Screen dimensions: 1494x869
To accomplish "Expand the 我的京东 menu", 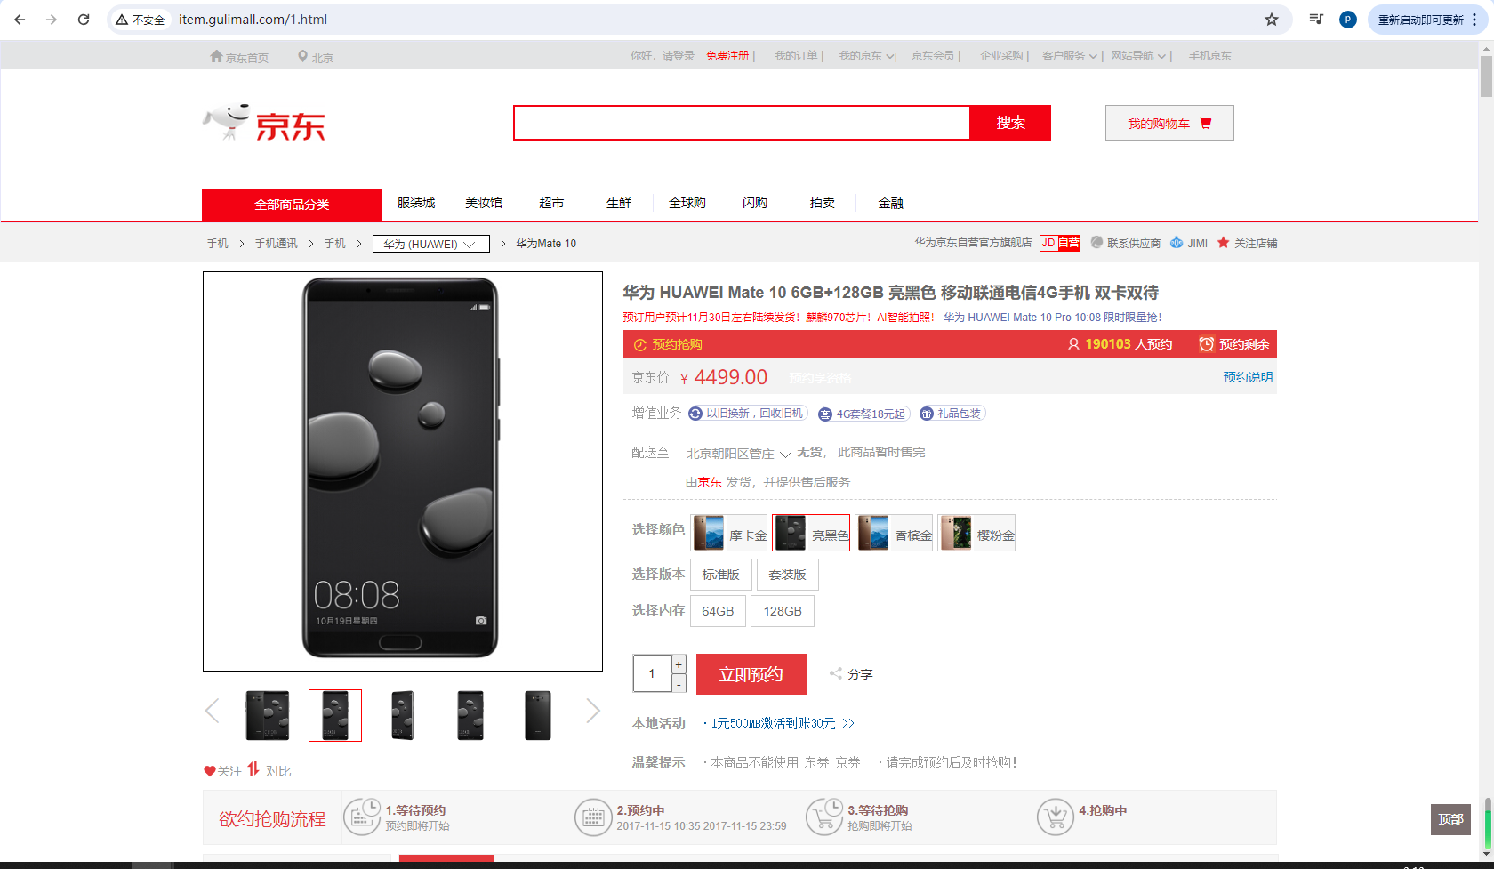I will [x=867, y=56].
